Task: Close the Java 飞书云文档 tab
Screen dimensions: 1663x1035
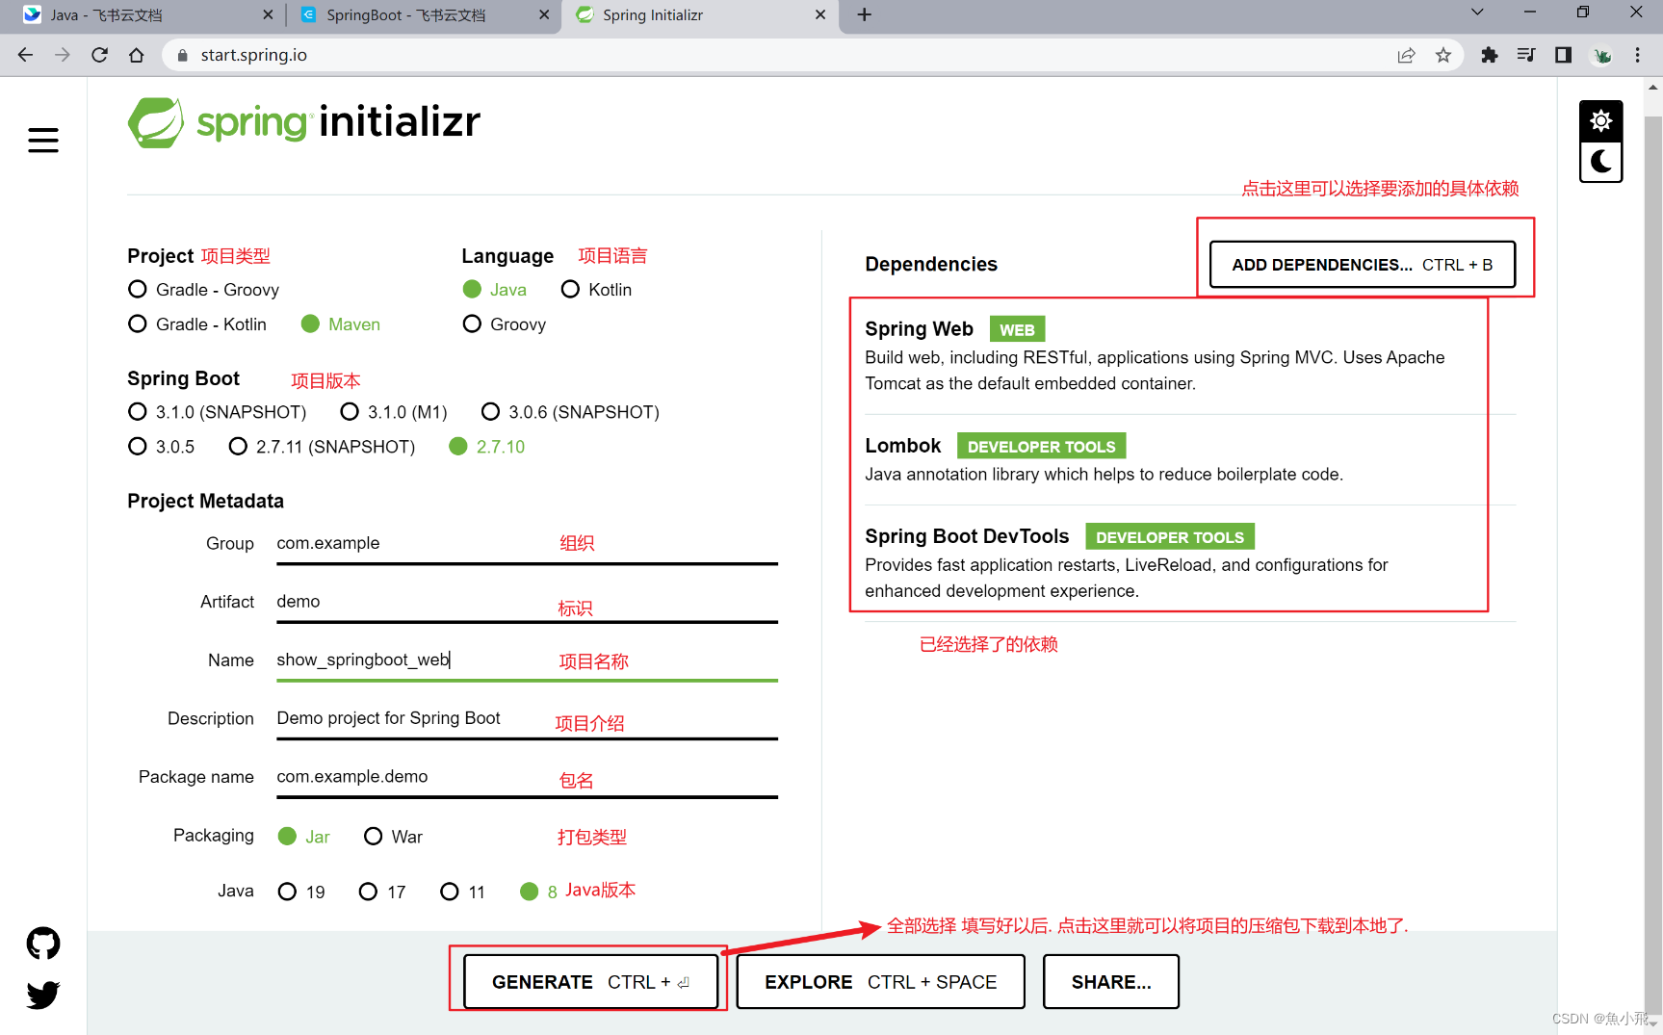Action: (268, 14)
